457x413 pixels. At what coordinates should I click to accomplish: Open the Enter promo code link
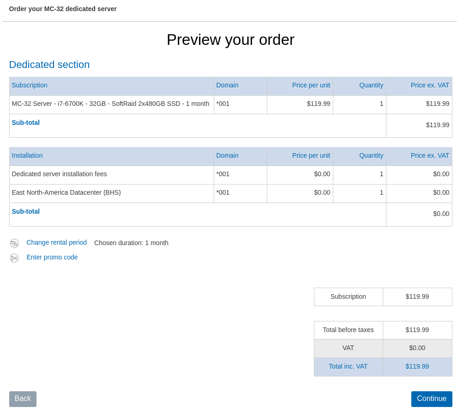(52, 257)
